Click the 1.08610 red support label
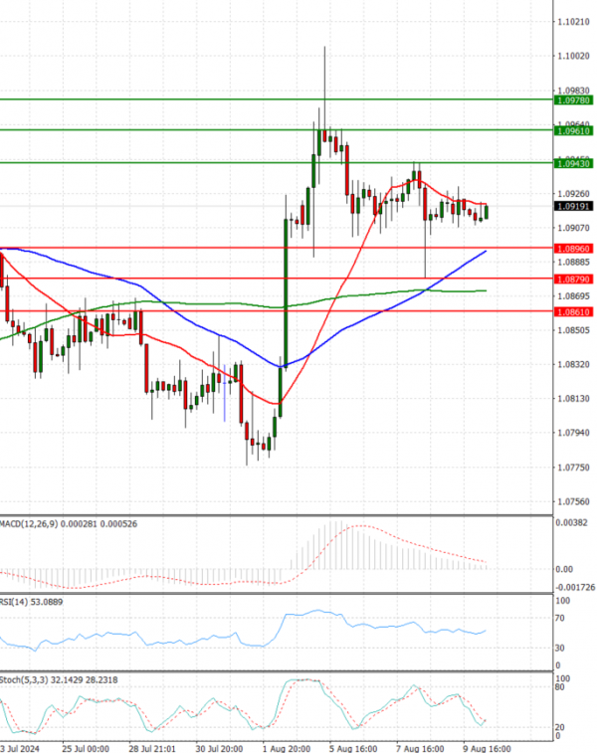Viewport: 597px width, 753px height. [573, 312]
